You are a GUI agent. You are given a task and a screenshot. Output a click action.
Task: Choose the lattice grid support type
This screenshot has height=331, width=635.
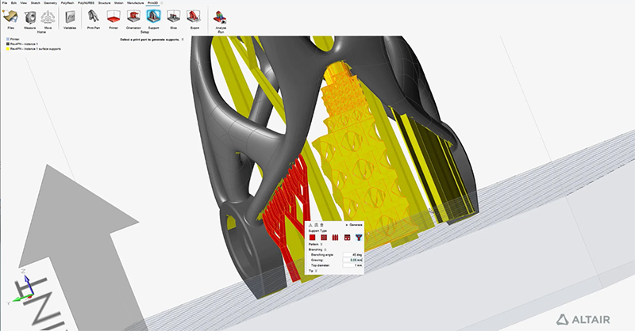(324, 238)
